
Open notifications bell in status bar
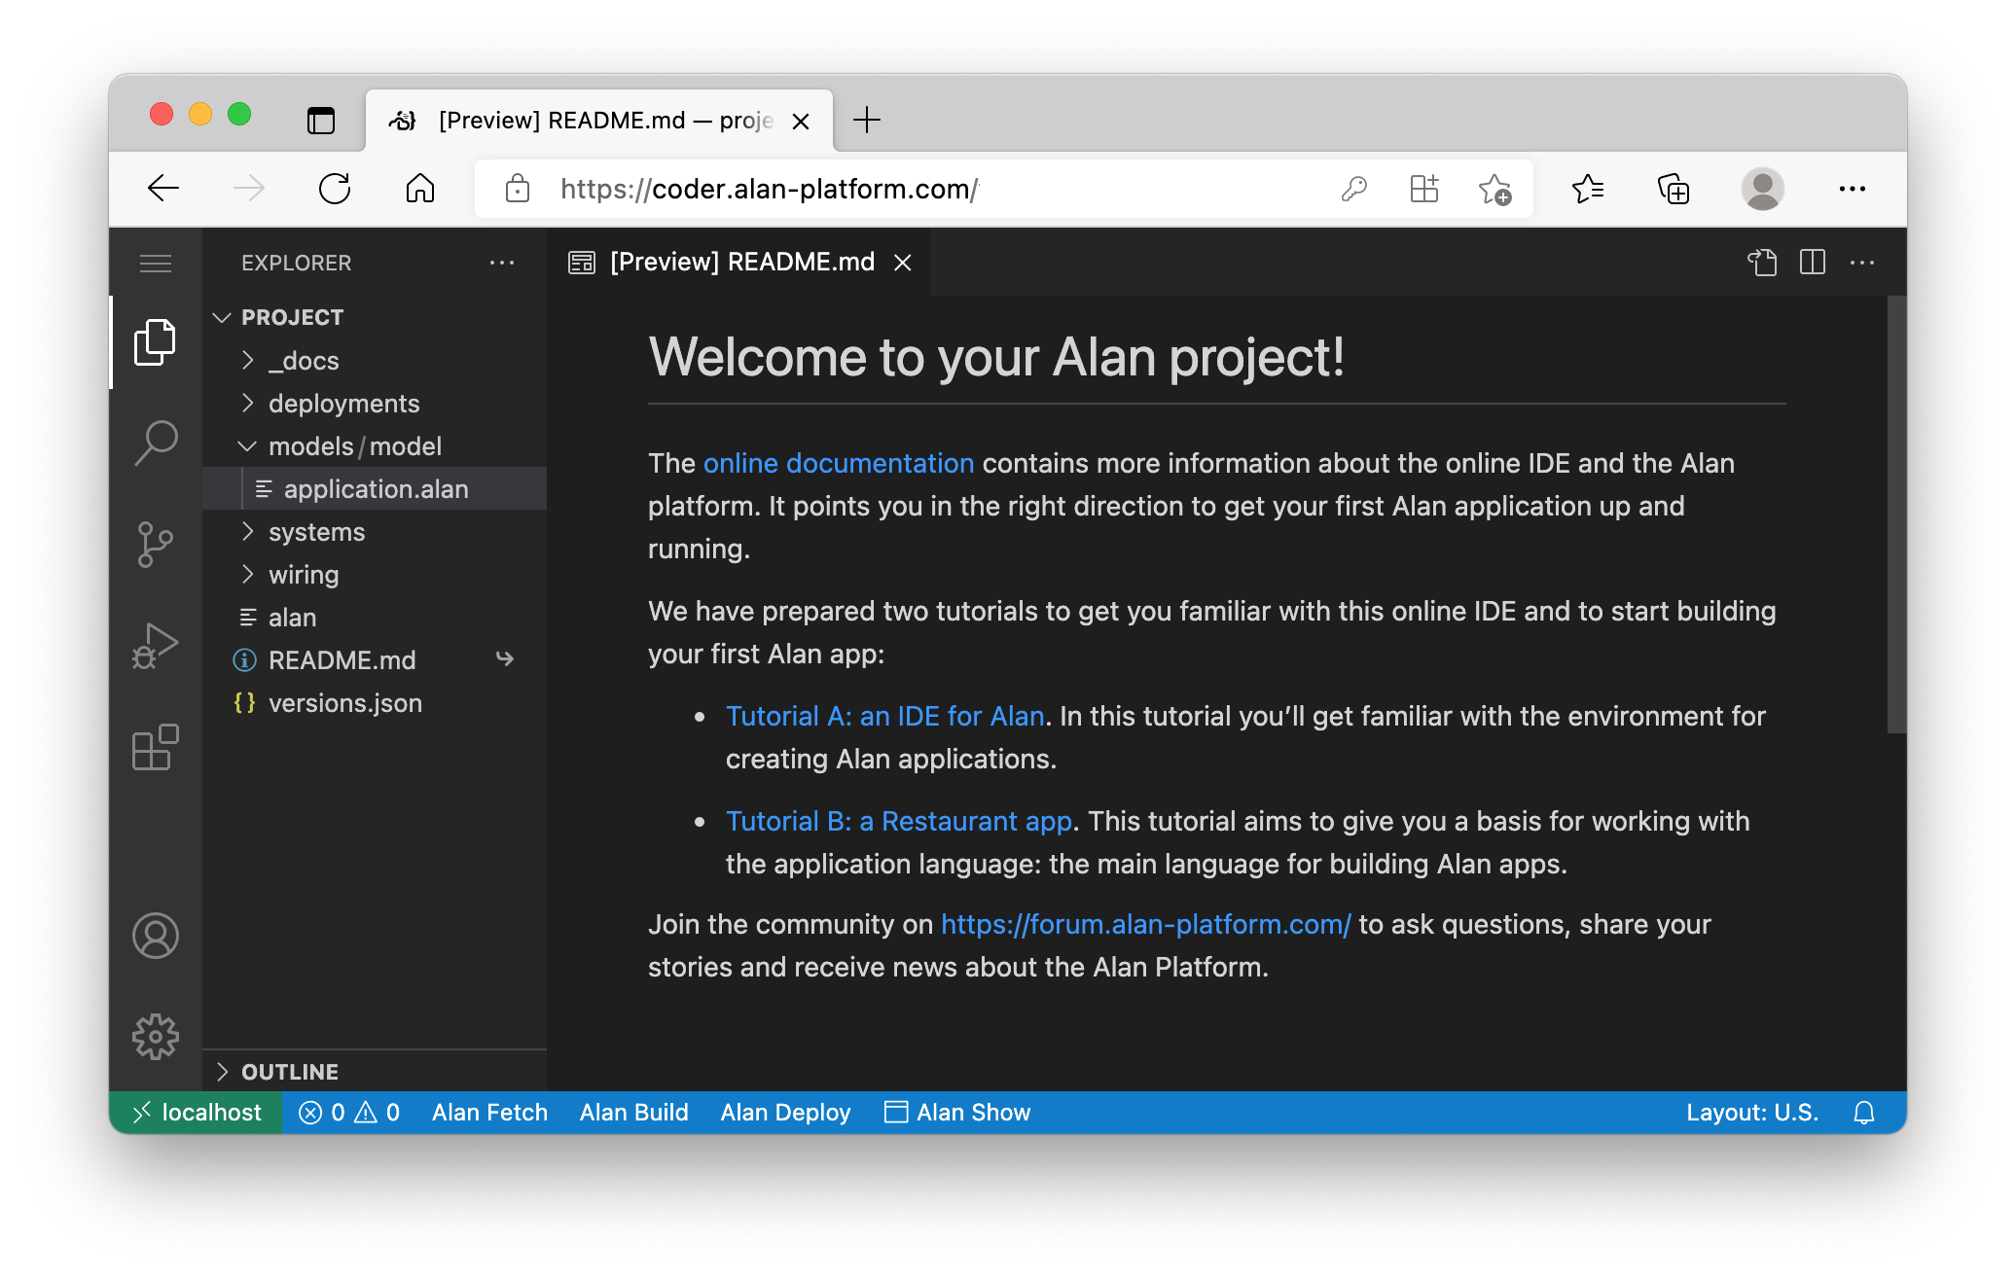click(x=1863, y=1113)
